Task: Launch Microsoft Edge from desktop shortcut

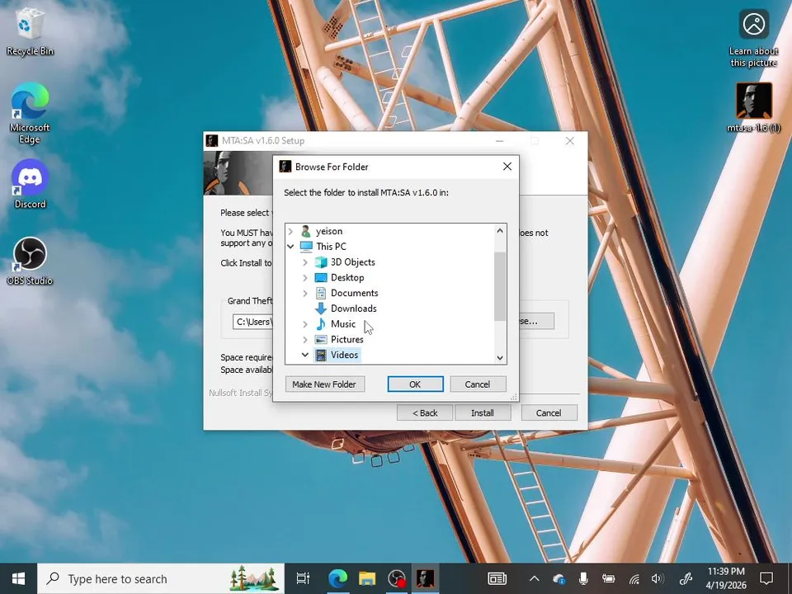Action: pyautogui.click(x=30, y=113)
